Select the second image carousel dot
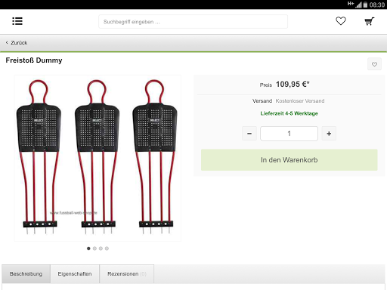 coord(94,248)
